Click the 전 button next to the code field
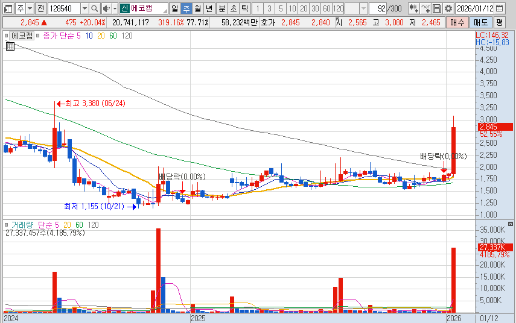The image size is (516, 323). click(40, 8)
